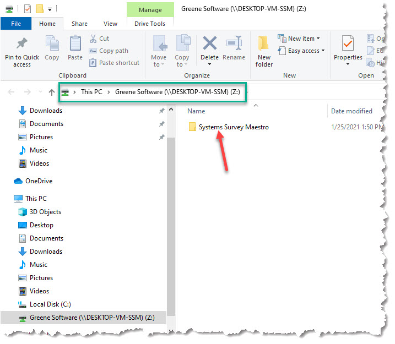
Task: Click the Pin to Quick access icon
Action: 22,44
